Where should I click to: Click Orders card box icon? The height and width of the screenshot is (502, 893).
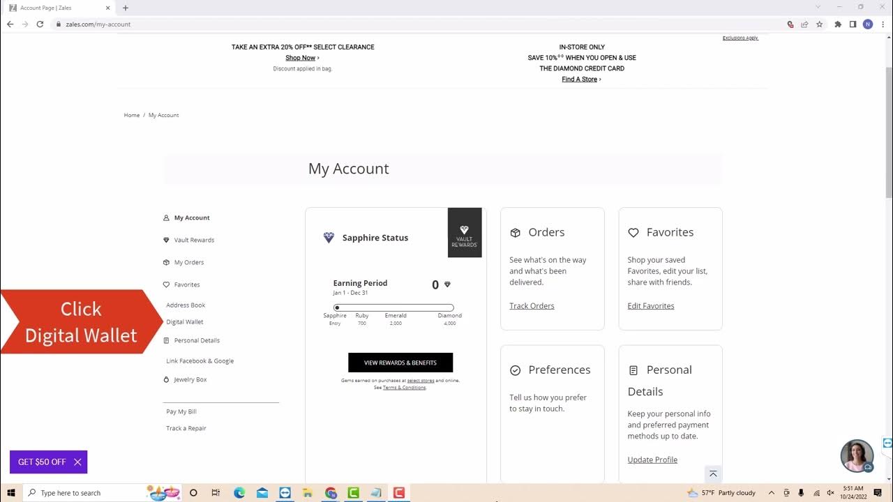coord(516,233)
